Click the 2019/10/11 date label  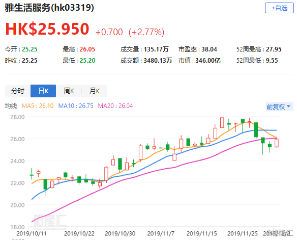point(32,233)
